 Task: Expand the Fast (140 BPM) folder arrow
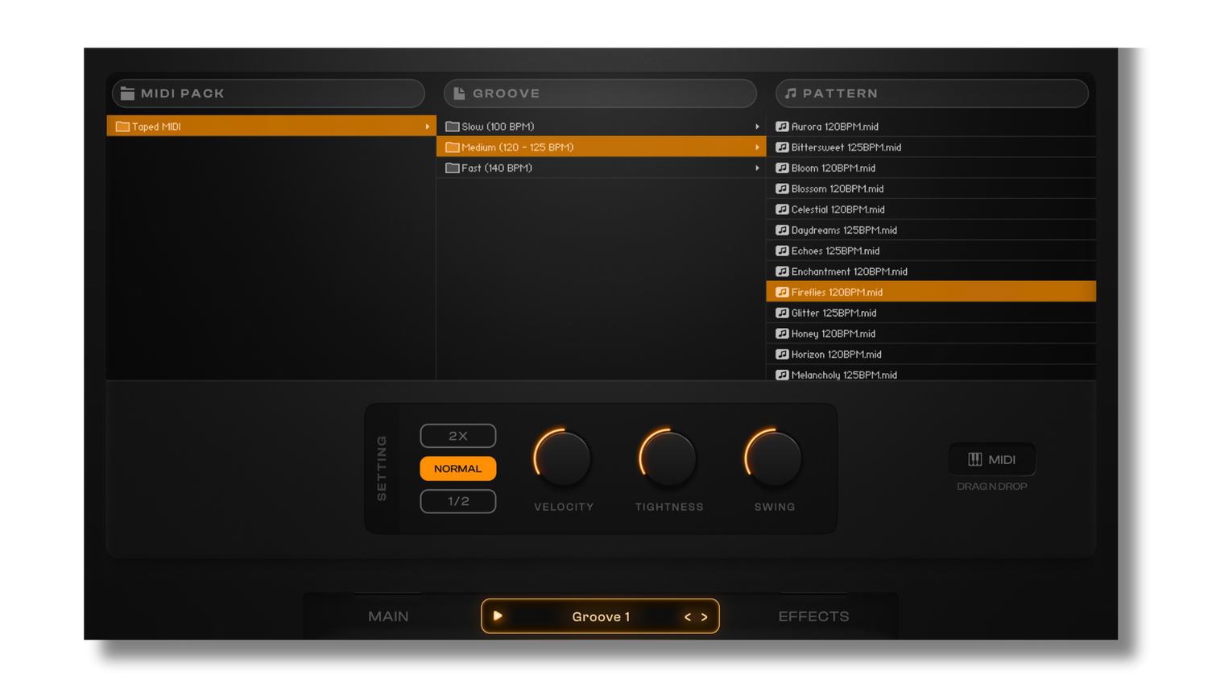757,168
